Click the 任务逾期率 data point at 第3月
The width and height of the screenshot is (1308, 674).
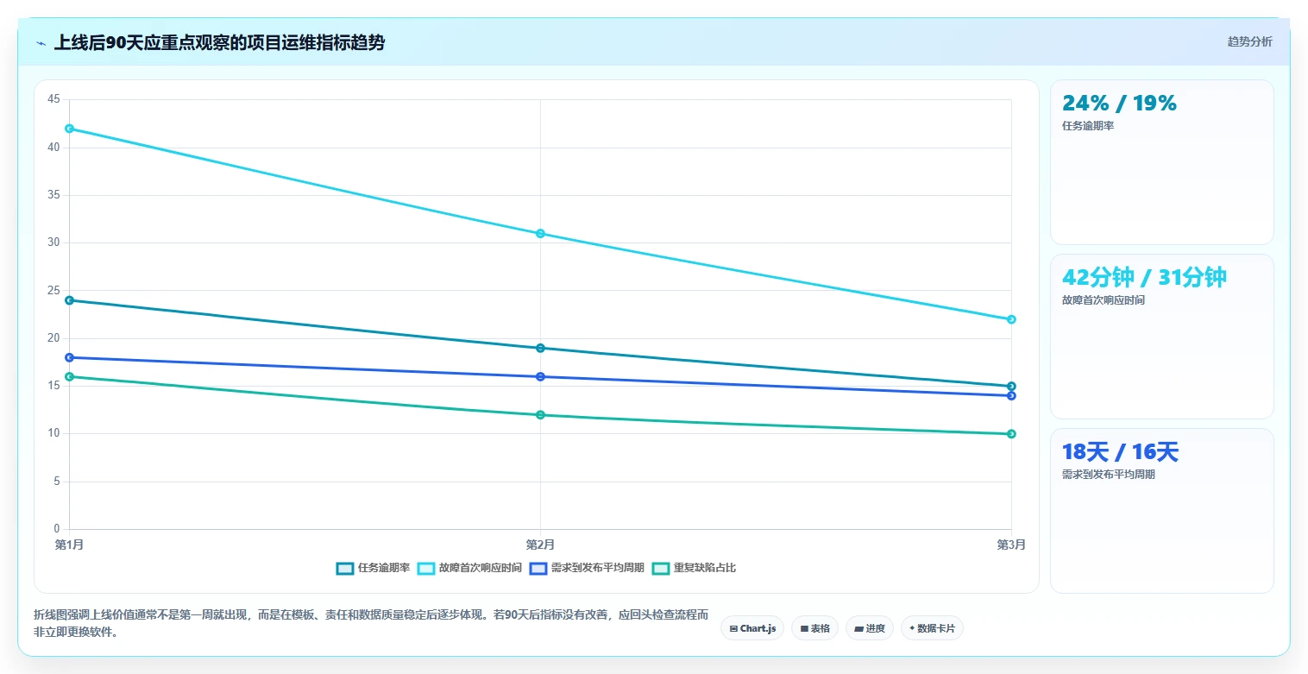(x=1011, y=386)
